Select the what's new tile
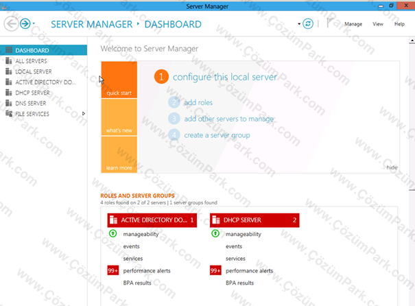The image size is (415, 306). (x=119, y=117)
